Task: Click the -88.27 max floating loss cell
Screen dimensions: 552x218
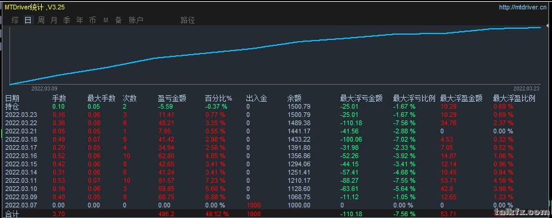Action: pyautogui.click(x=349, y=181)
